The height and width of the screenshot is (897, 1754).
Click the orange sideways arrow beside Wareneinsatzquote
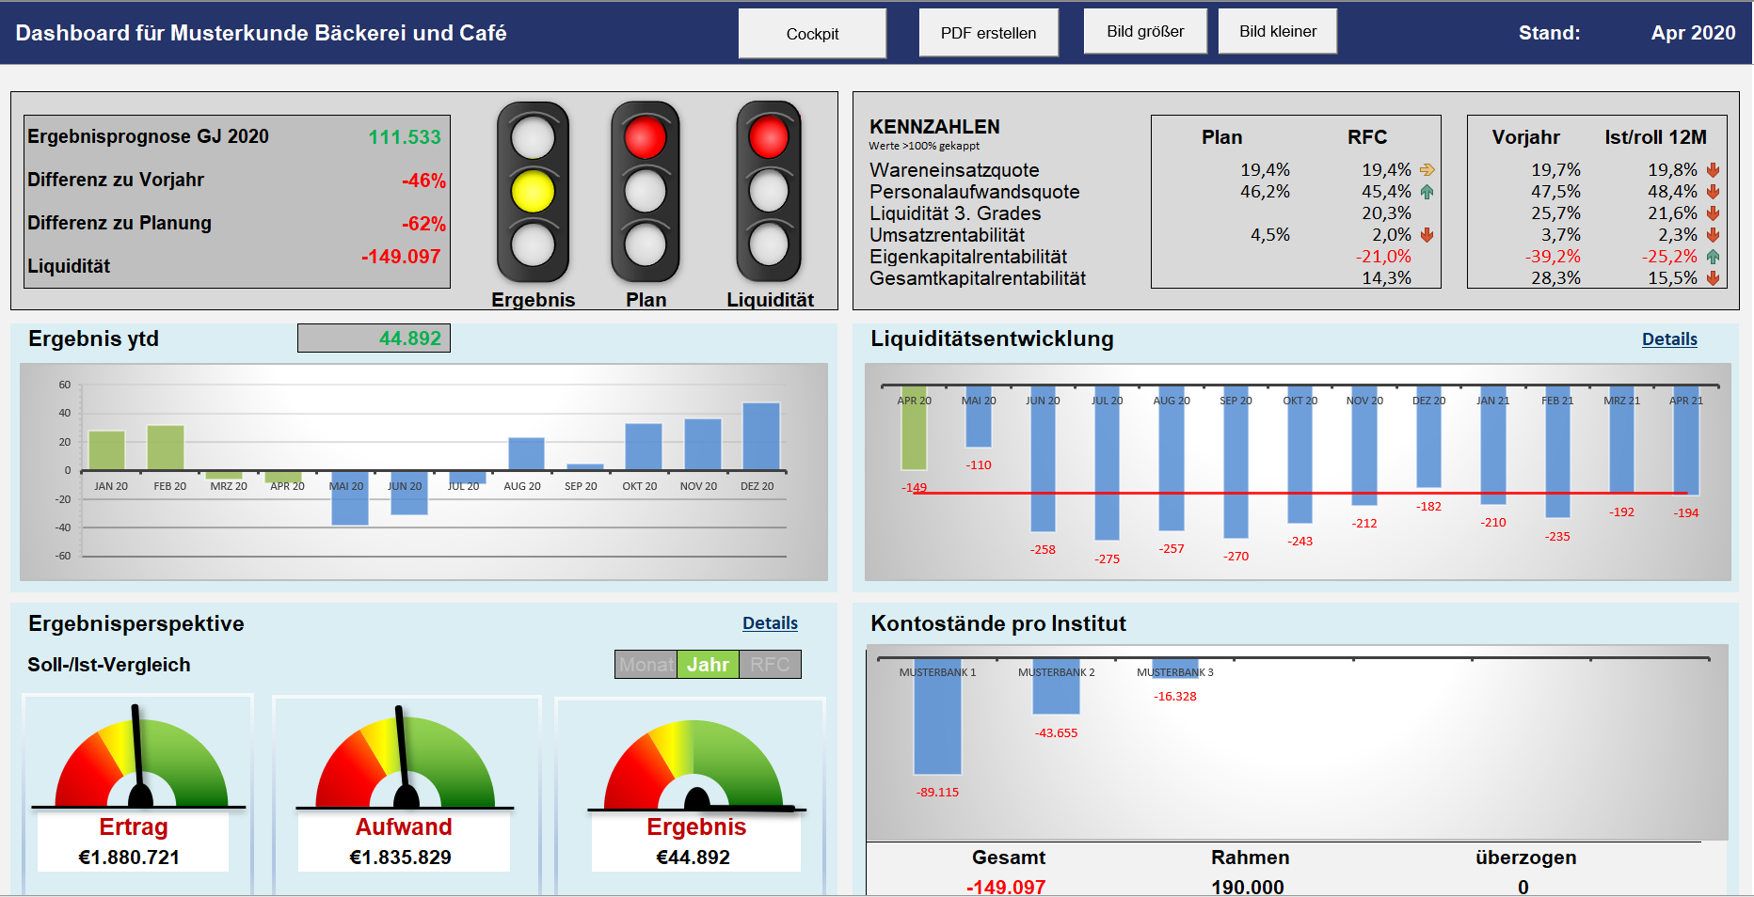pyautogui.click(x=1427, y=170)
